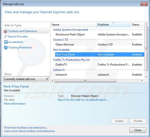Select the OutfoxTV add-on row

tap(99, 65)
